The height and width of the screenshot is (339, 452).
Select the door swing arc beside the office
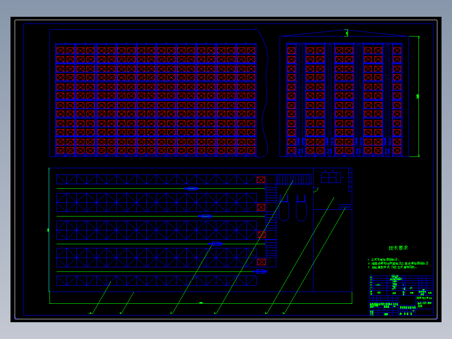(316, 190)
